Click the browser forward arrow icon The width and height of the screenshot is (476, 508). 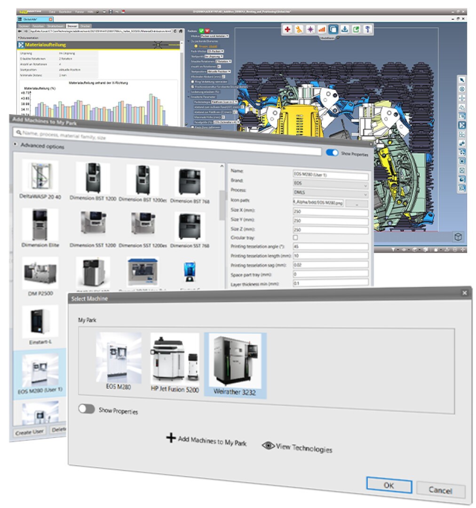pyautogui.click(x=25, y=32)
